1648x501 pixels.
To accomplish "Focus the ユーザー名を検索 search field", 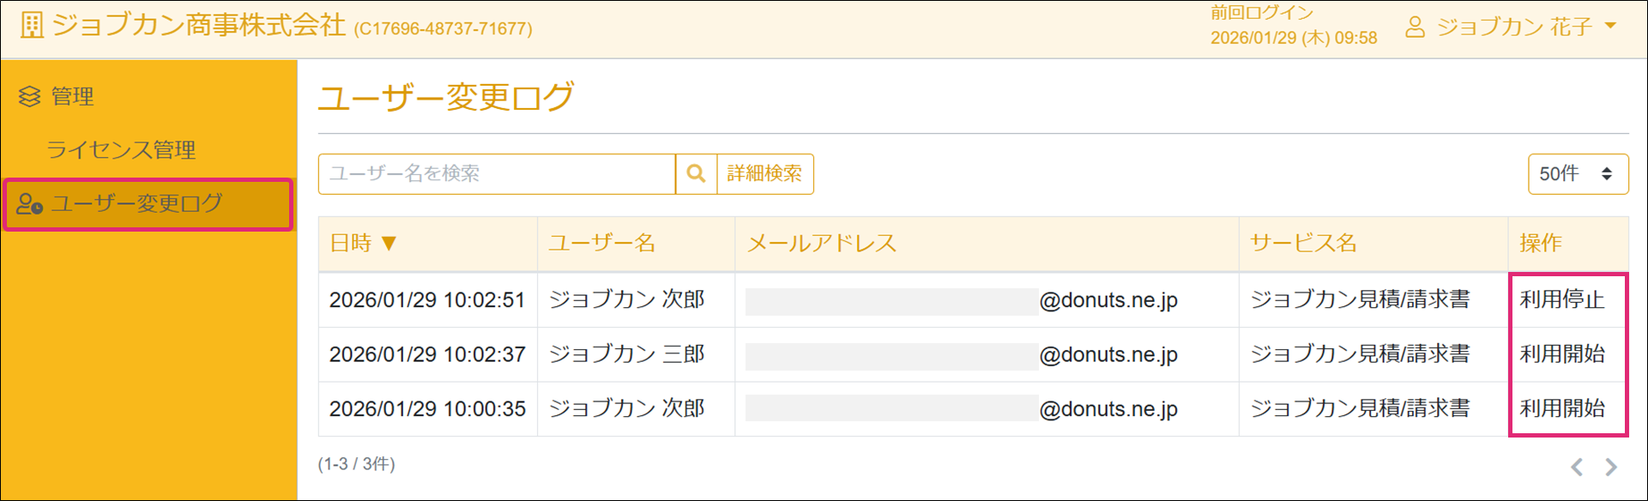I will click(497, 174).
